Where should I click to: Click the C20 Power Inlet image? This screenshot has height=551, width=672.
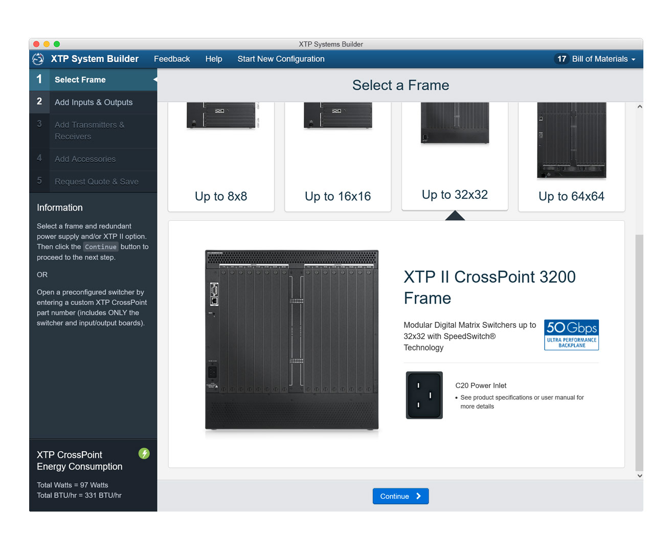[x=424, y=395]
